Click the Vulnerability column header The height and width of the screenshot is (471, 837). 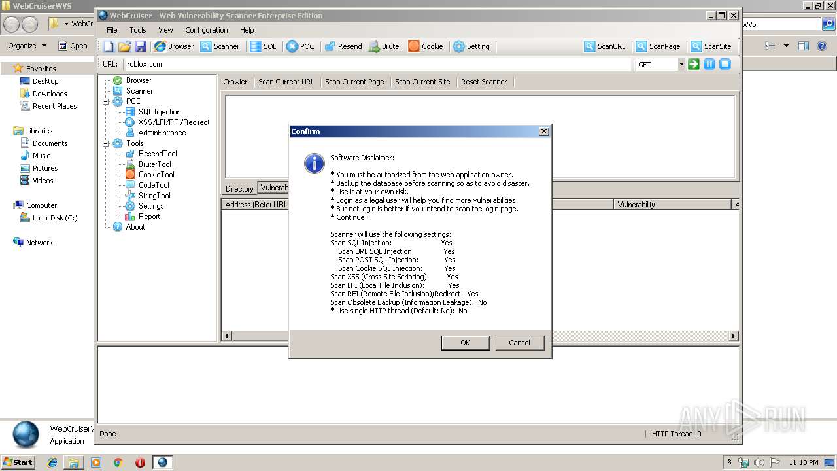pos(673,205)
